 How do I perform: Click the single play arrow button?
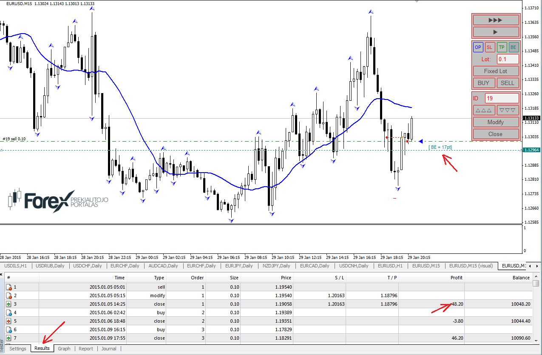click(x=496, y=32)
